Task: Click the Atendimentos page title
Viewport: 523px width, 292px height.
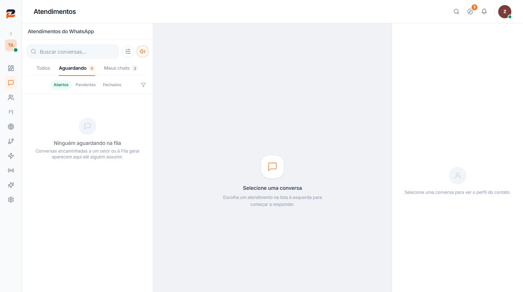Action: click(55, 12)
